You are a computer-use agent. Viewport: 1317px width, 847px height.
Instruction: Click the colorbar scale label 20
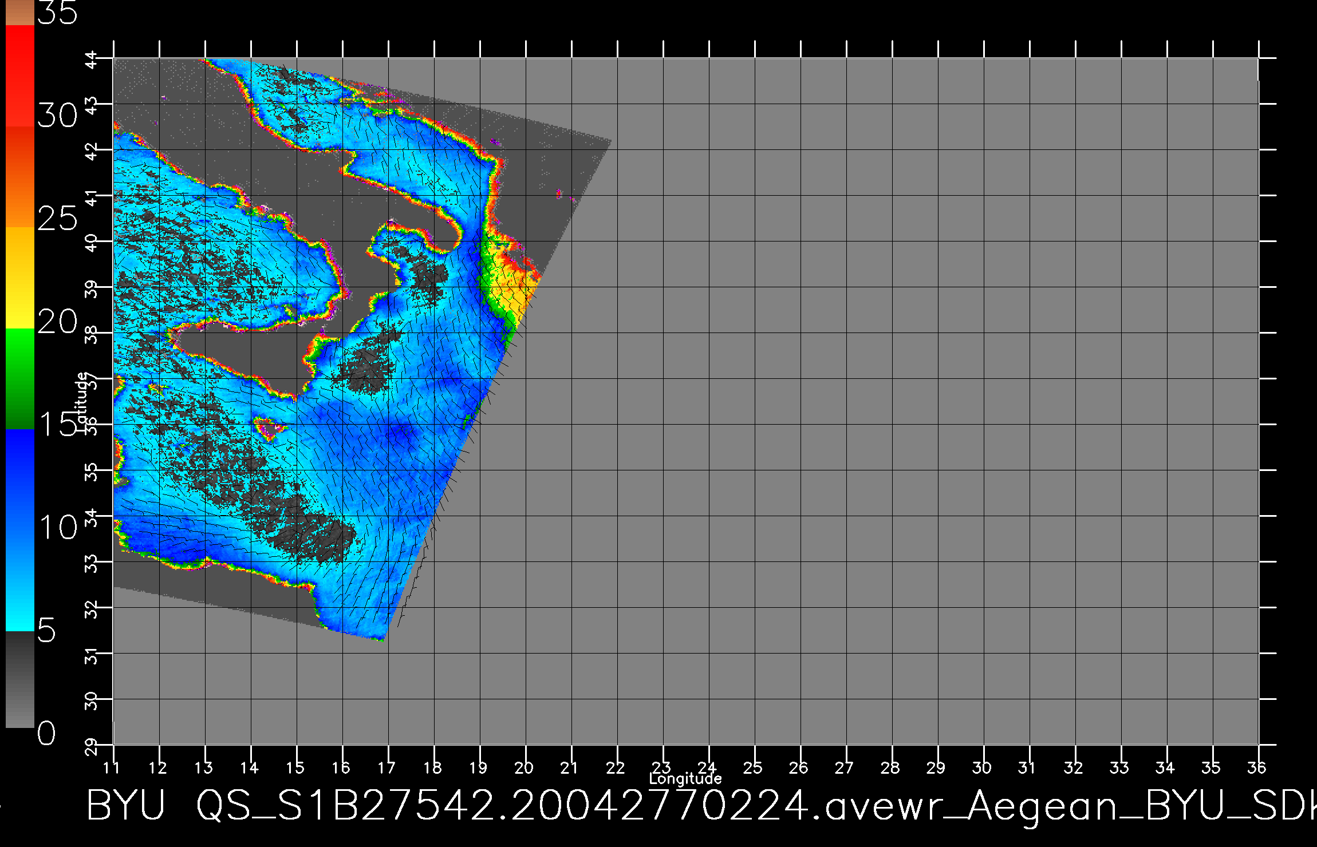pos(57,322)
